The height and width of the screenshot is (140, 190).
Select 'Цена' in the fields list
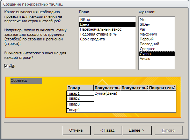pyautogui.click(x=107, y=24)
